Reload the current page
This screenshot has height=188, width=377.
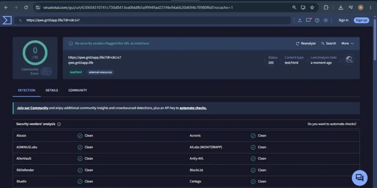coord(26,7)
